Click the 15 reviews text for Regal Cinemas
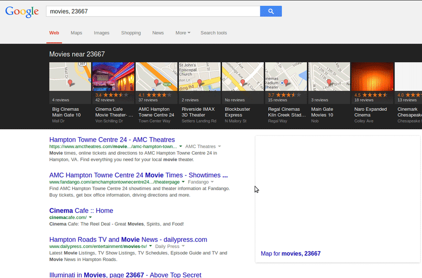422x278 pixels. (277, 100)
